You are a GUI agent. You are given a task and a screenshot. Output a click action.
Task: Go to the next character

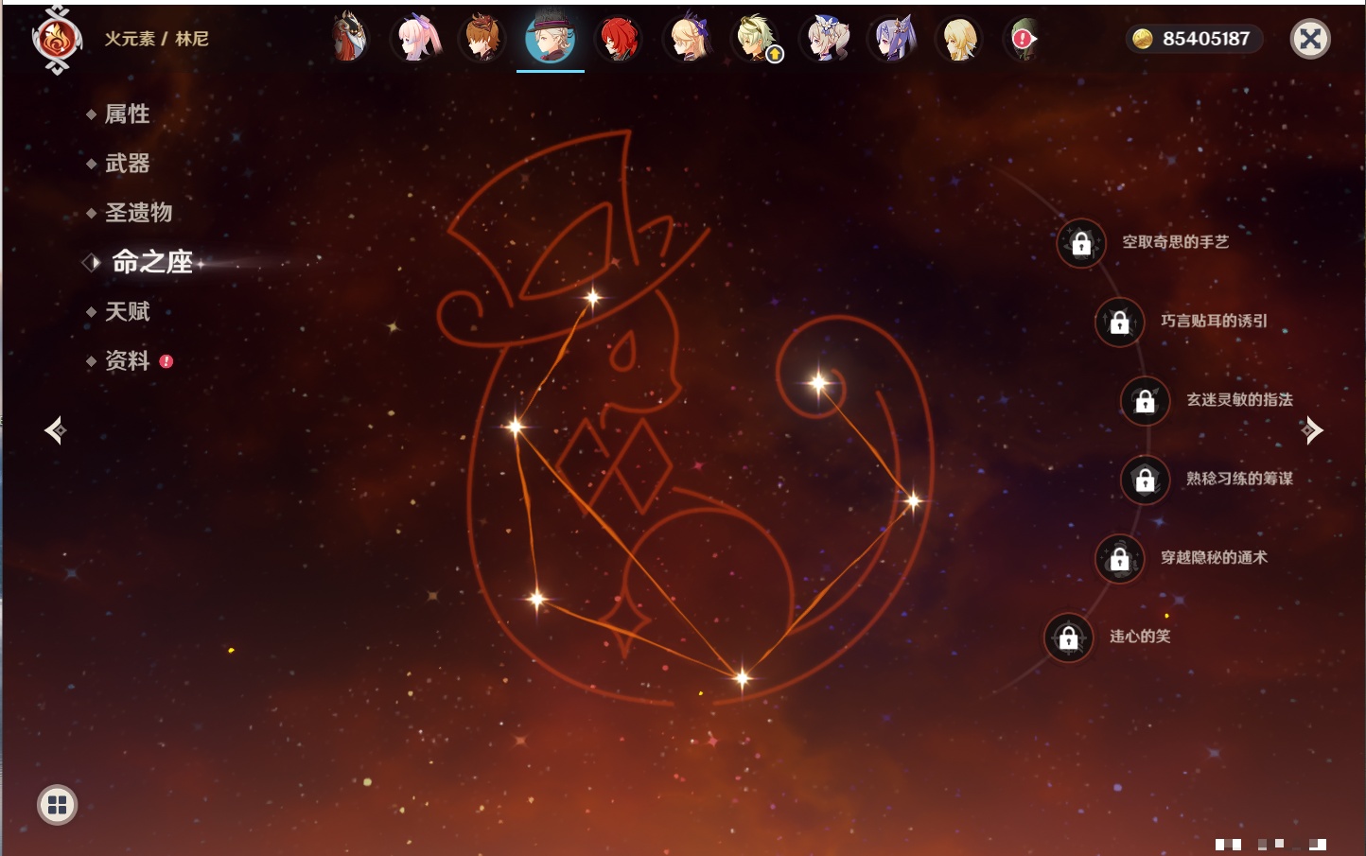1311,430
